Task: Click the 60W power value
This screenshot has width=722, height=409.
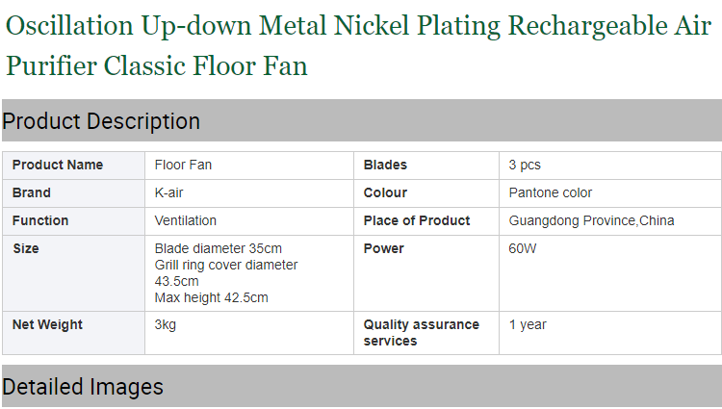Action: 523,248
